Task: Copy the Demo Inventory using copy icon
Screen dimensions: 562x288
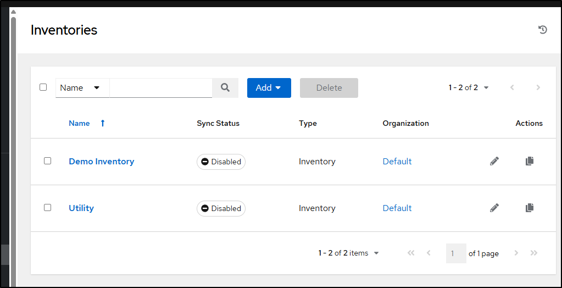Action: [530, 161]
